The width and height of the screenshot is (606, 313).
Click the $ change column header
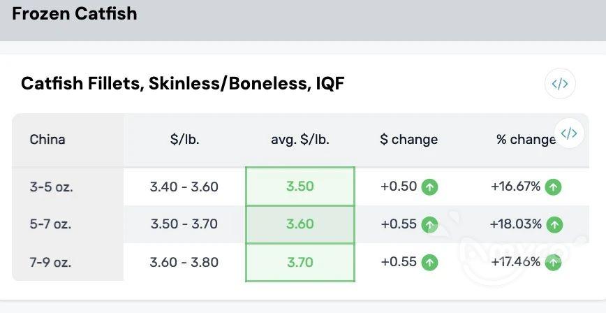click(x=409, y=139)
